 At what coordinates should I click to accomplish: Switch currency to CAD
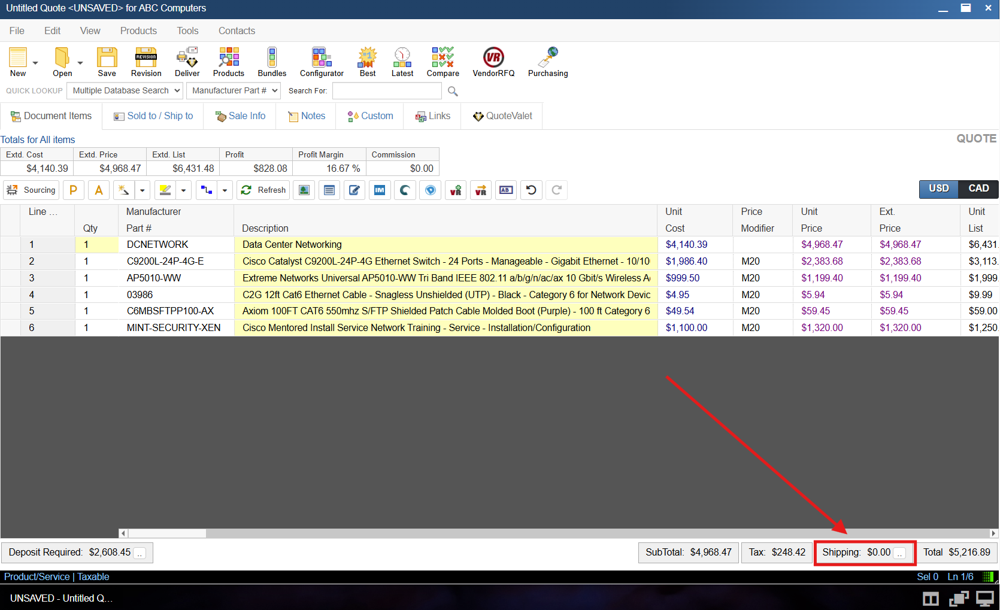pyautogui.click(x=978, y=189)
